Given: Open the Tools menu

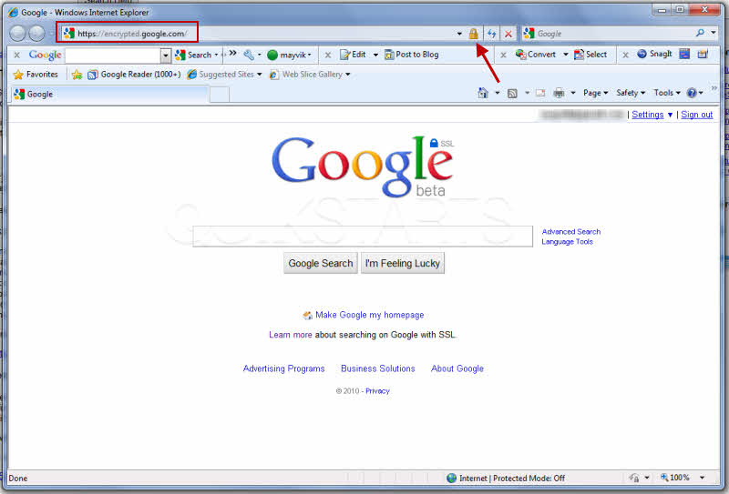Looking at the screenshot, I should [x=667, y=93].
